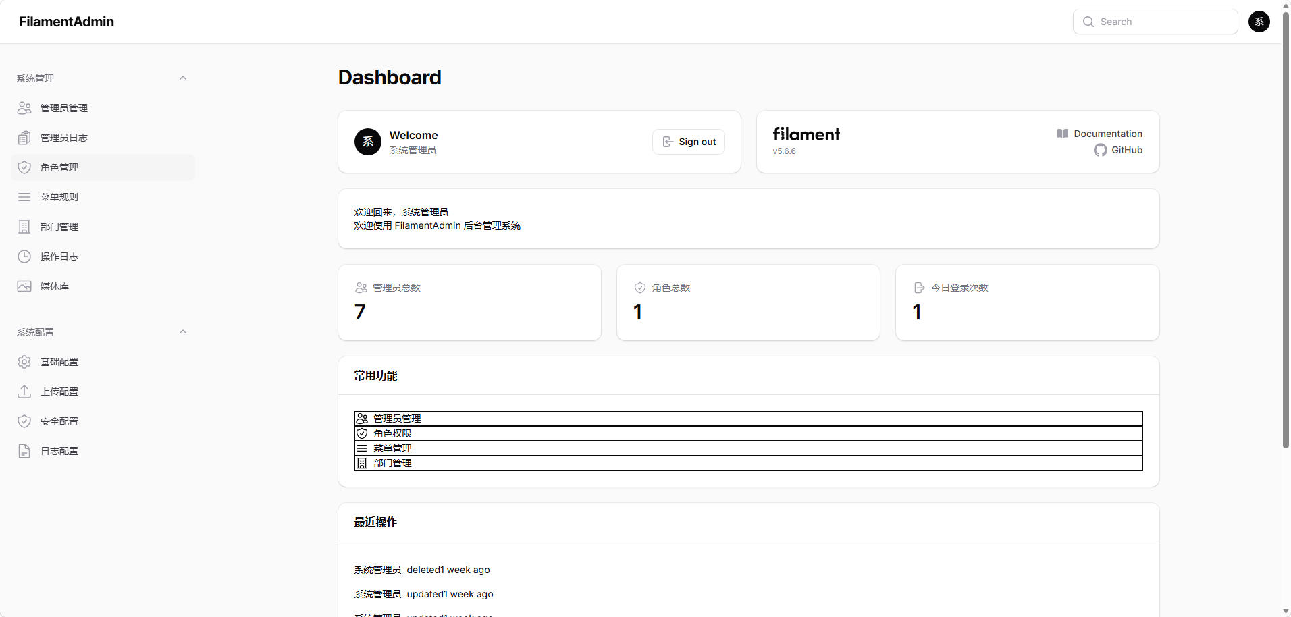Open 操作日志 in the sidebar
This screenshot has width=1291, height=617.
coord(103,257)
